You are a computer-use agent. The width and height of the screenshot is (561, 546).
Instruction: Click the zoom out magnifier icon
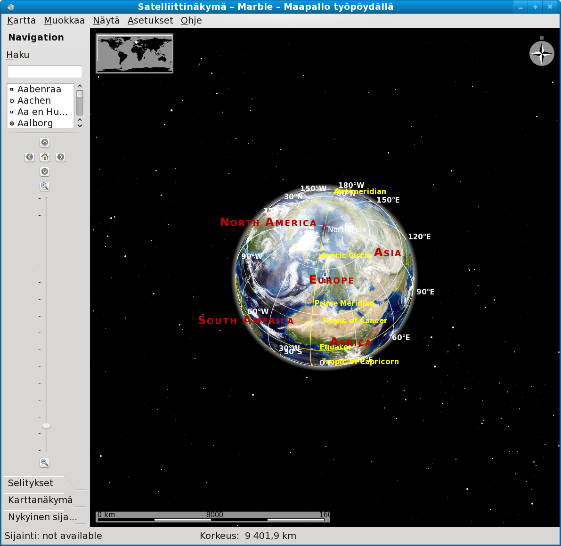tap(45, 463)
